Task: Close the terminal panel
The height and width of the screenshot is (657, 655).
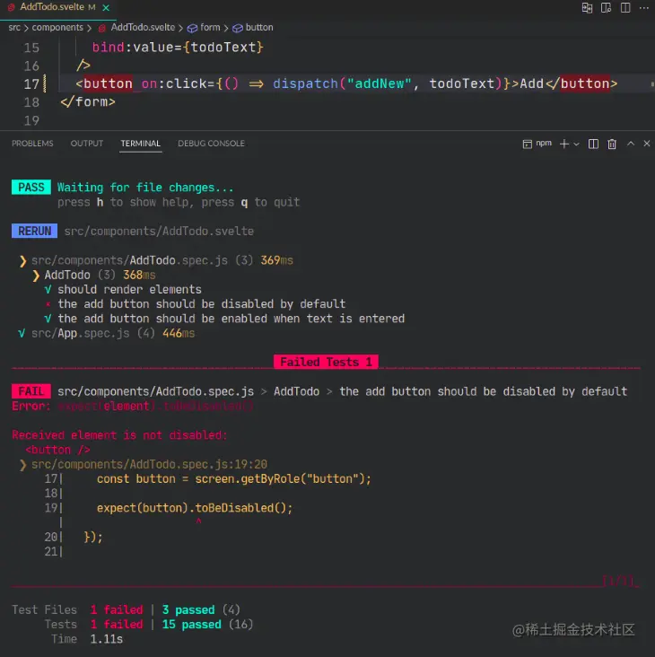Action: point(647,144)
